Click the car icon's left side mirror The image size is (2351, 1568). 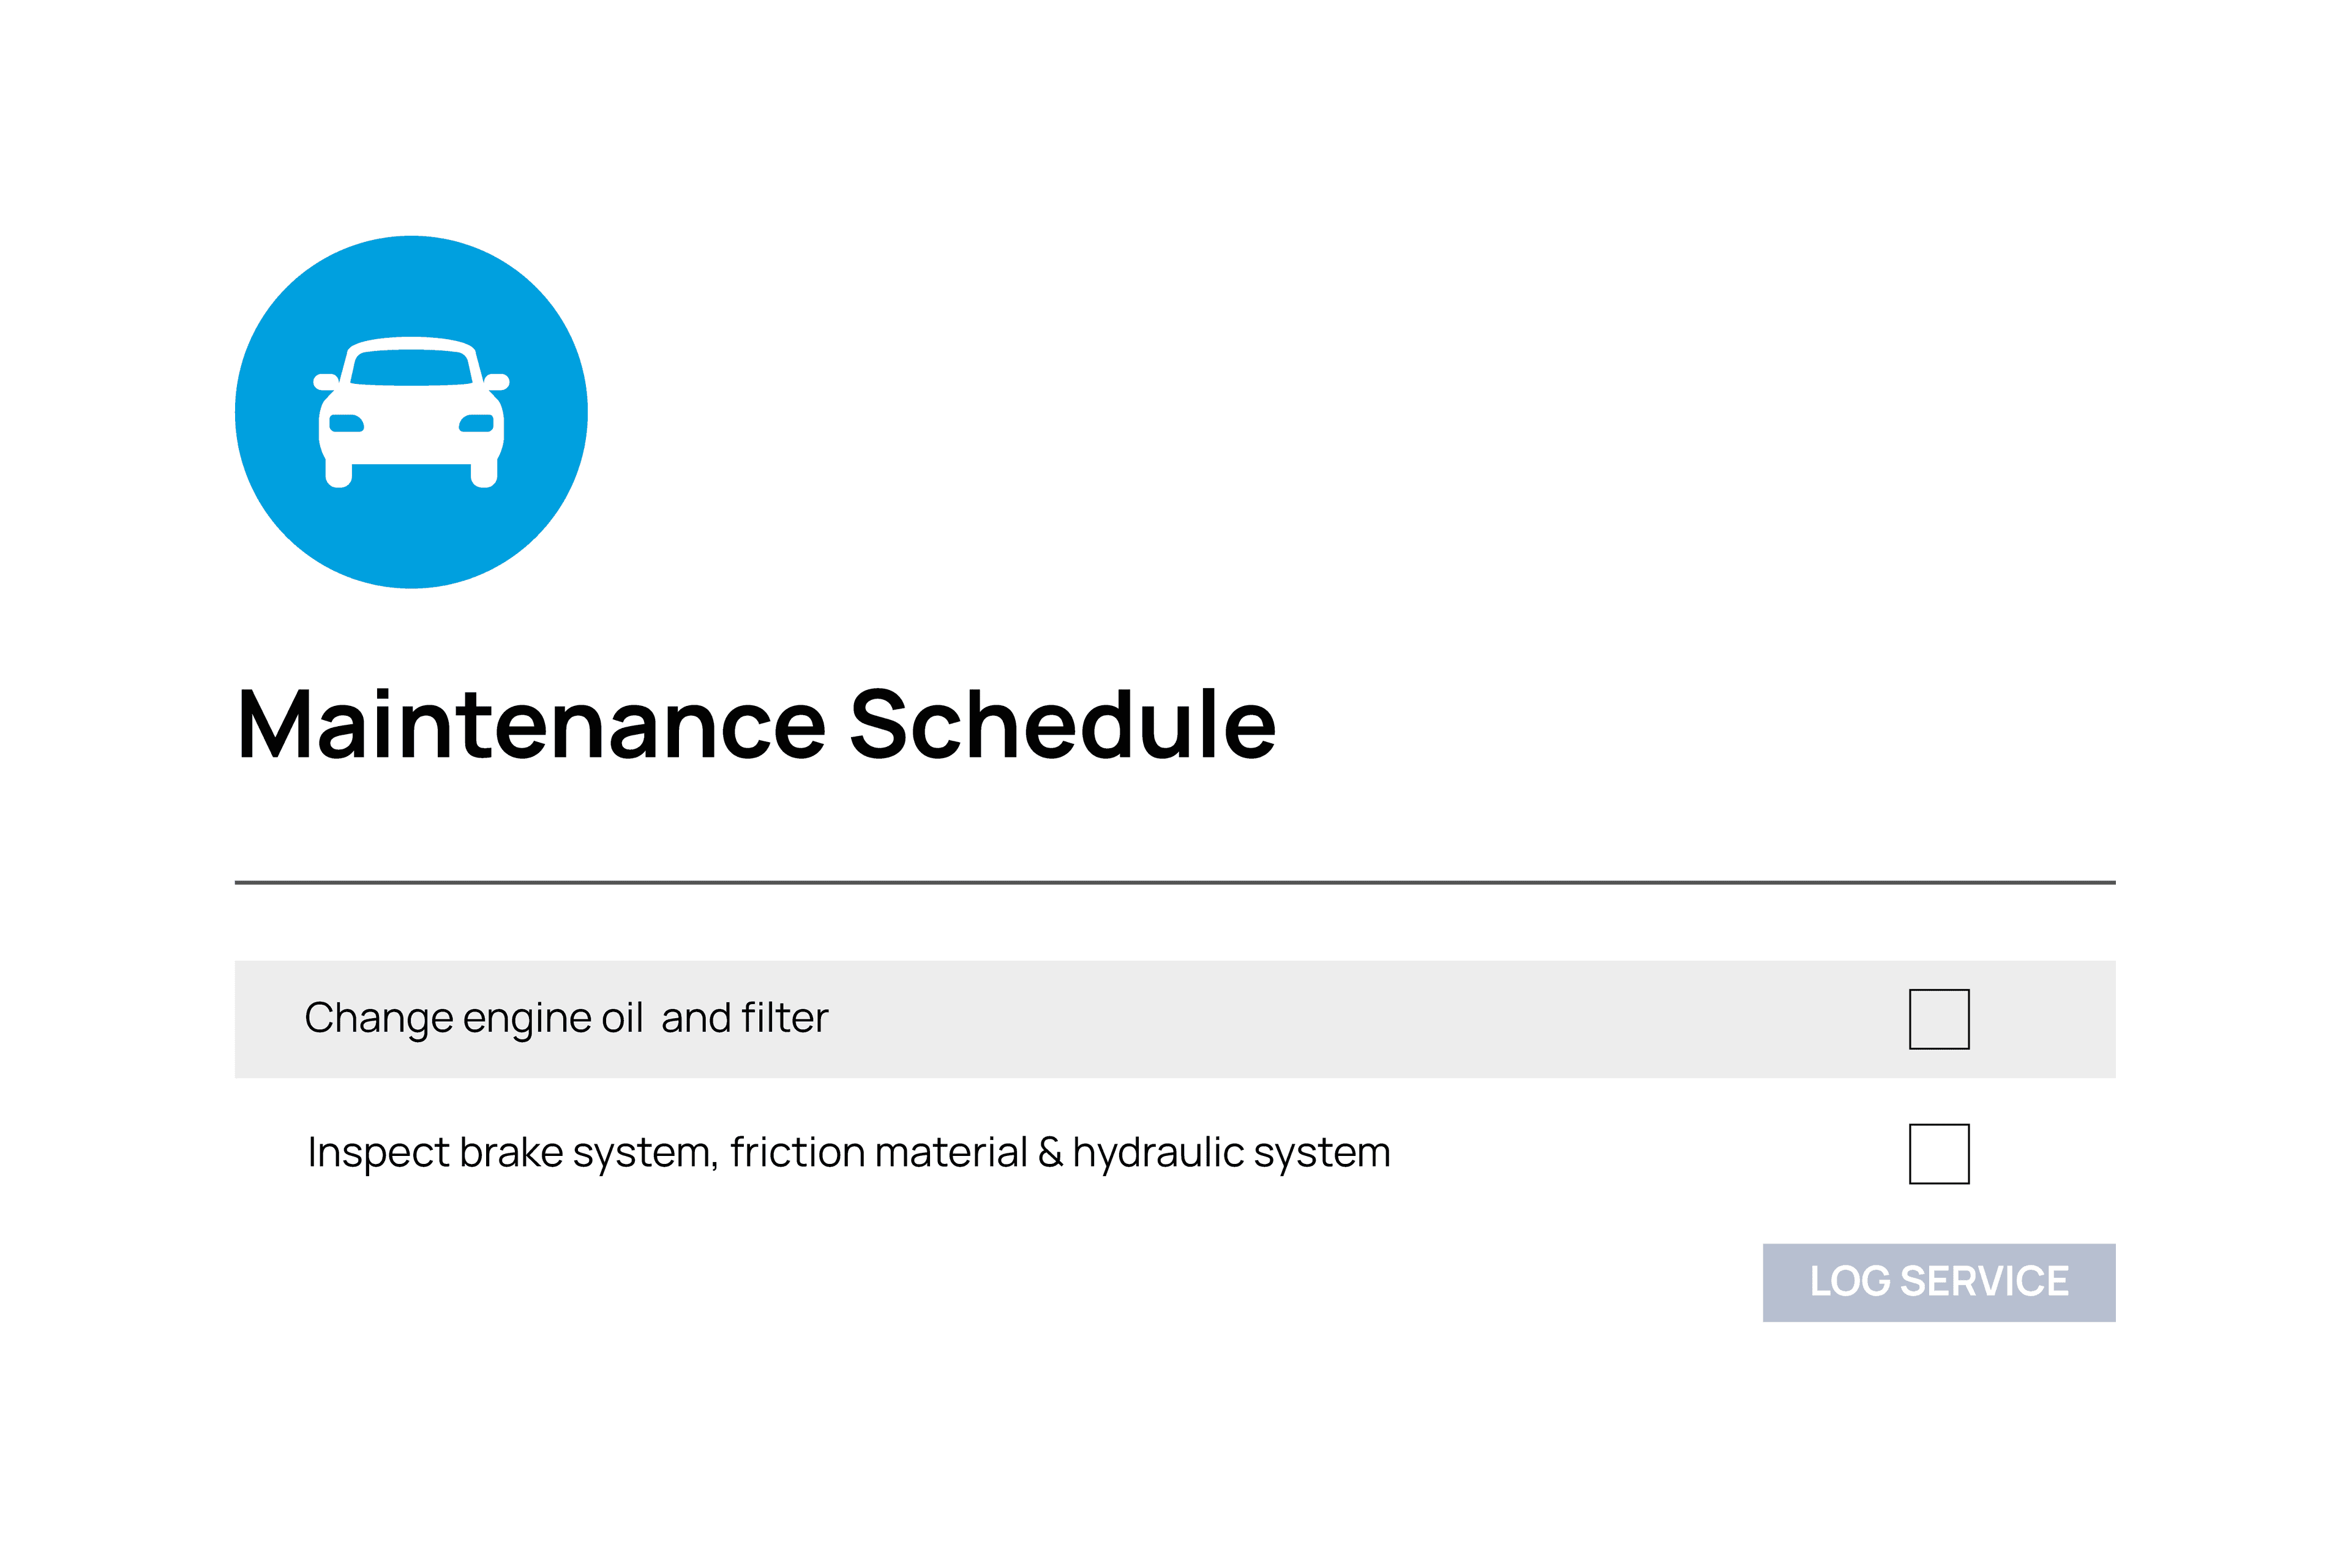tap(325, 382)
